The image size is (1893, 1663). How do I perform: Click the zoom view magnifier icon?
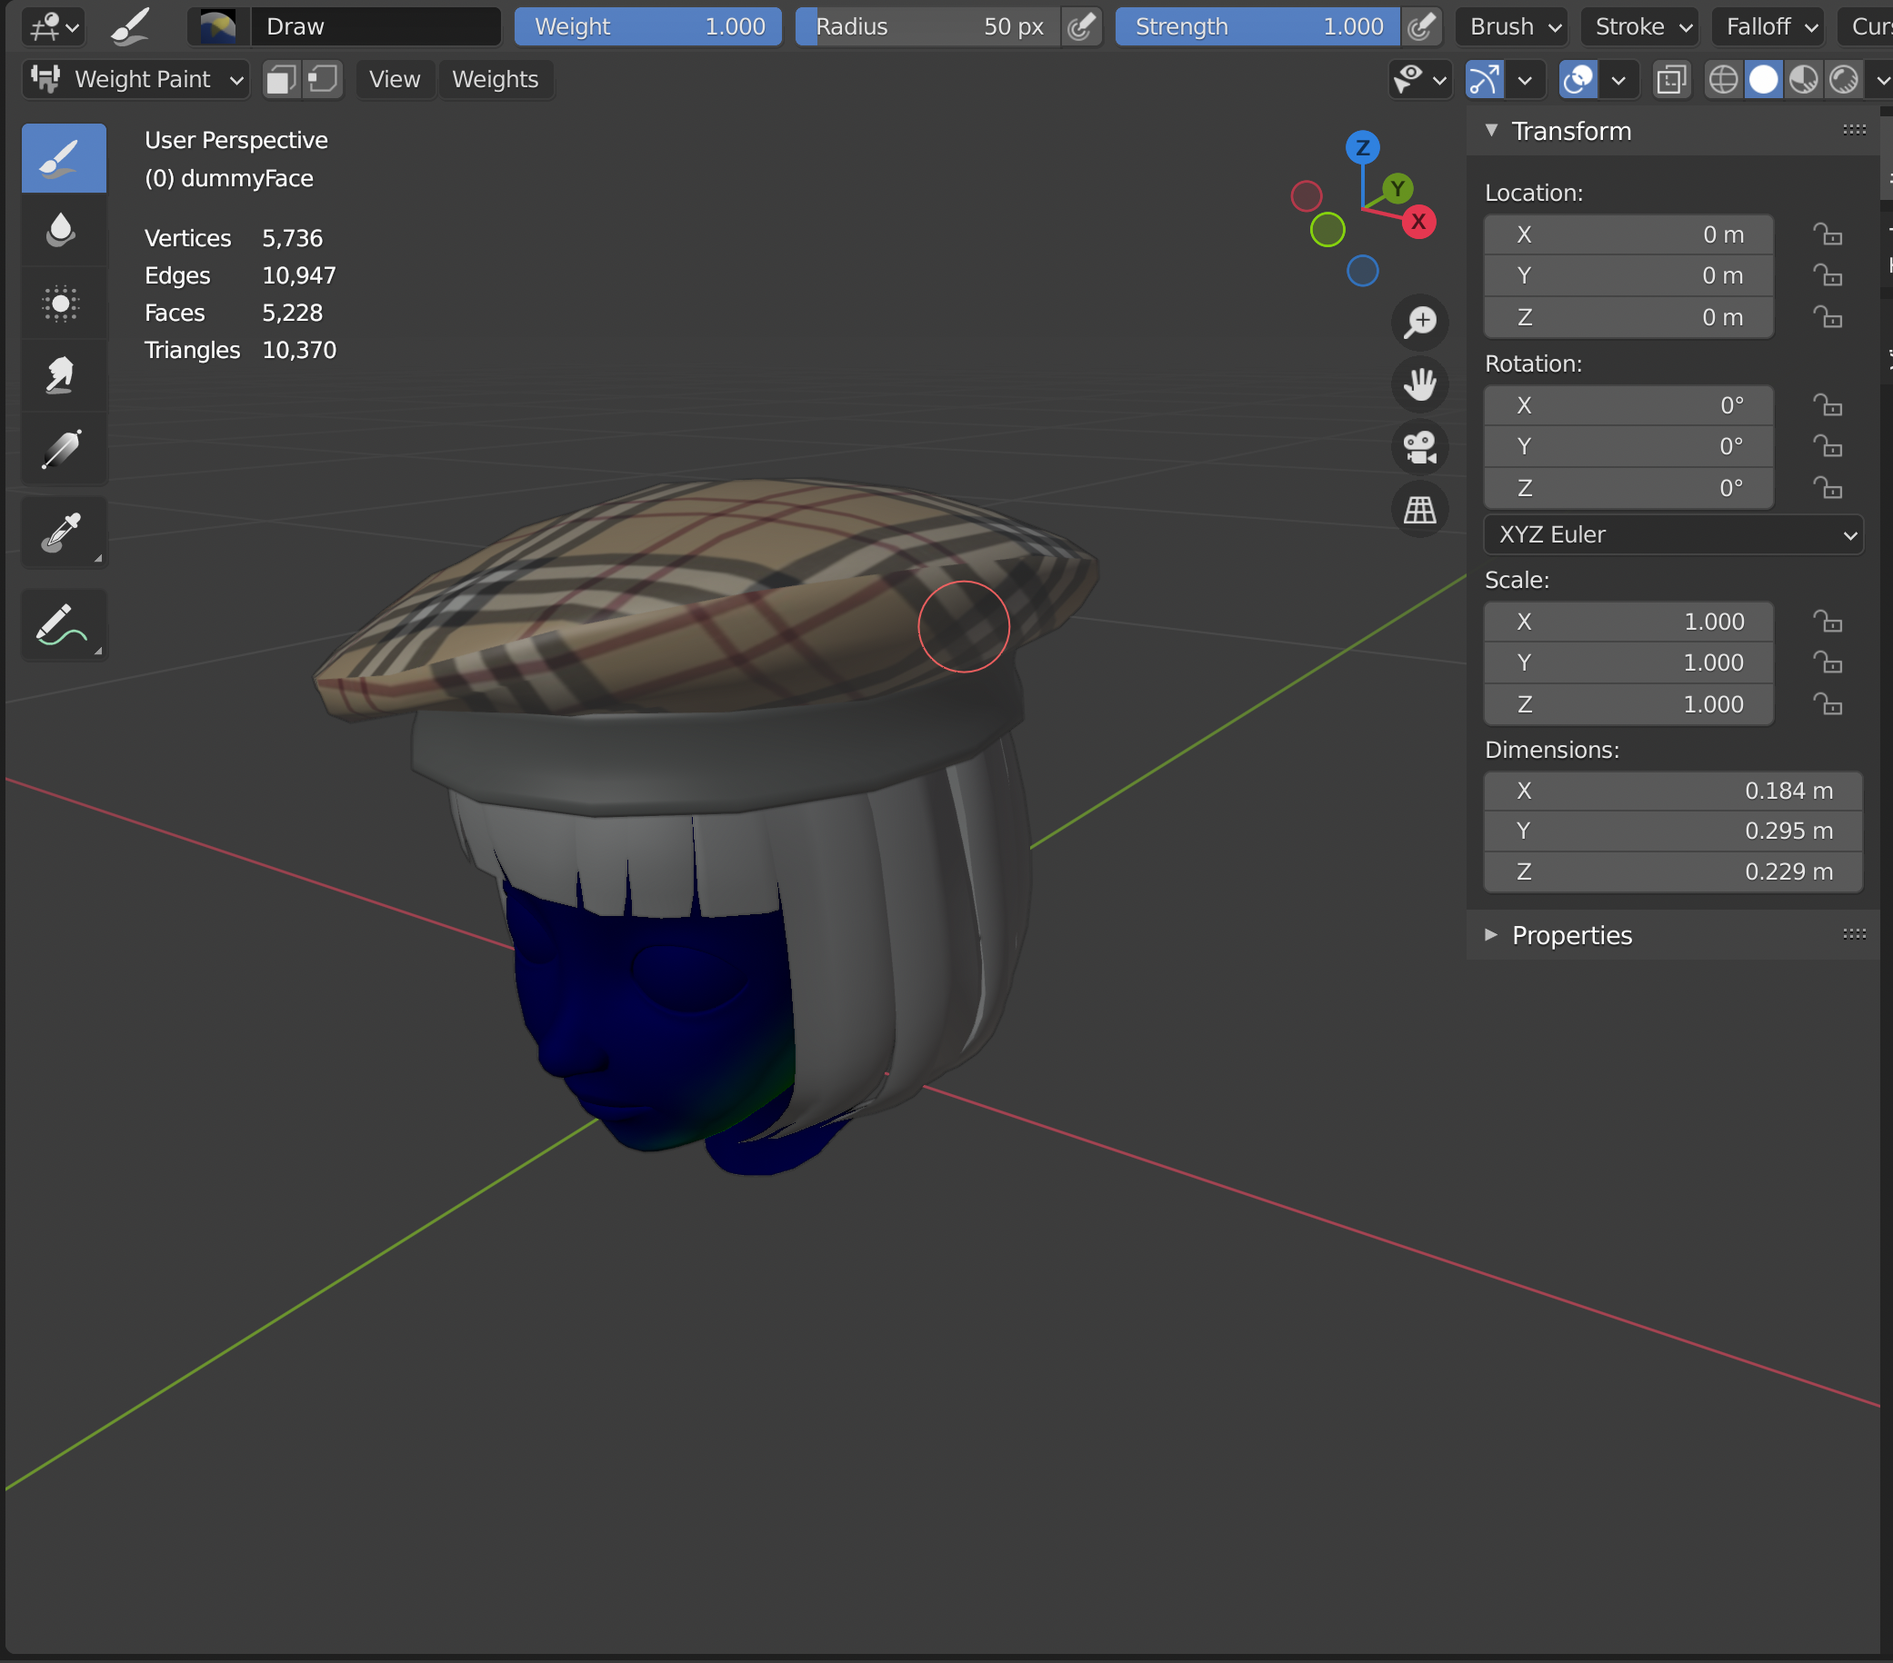click(x=1420, y=322)
